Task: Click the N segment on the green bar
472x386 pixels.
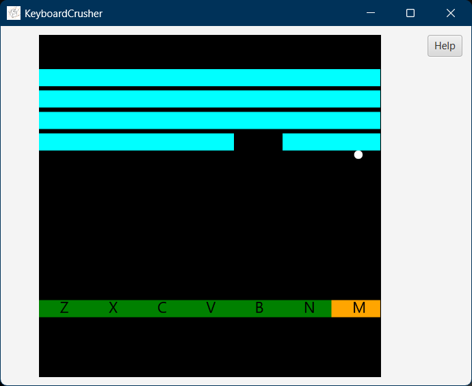Action: (309, 309)
